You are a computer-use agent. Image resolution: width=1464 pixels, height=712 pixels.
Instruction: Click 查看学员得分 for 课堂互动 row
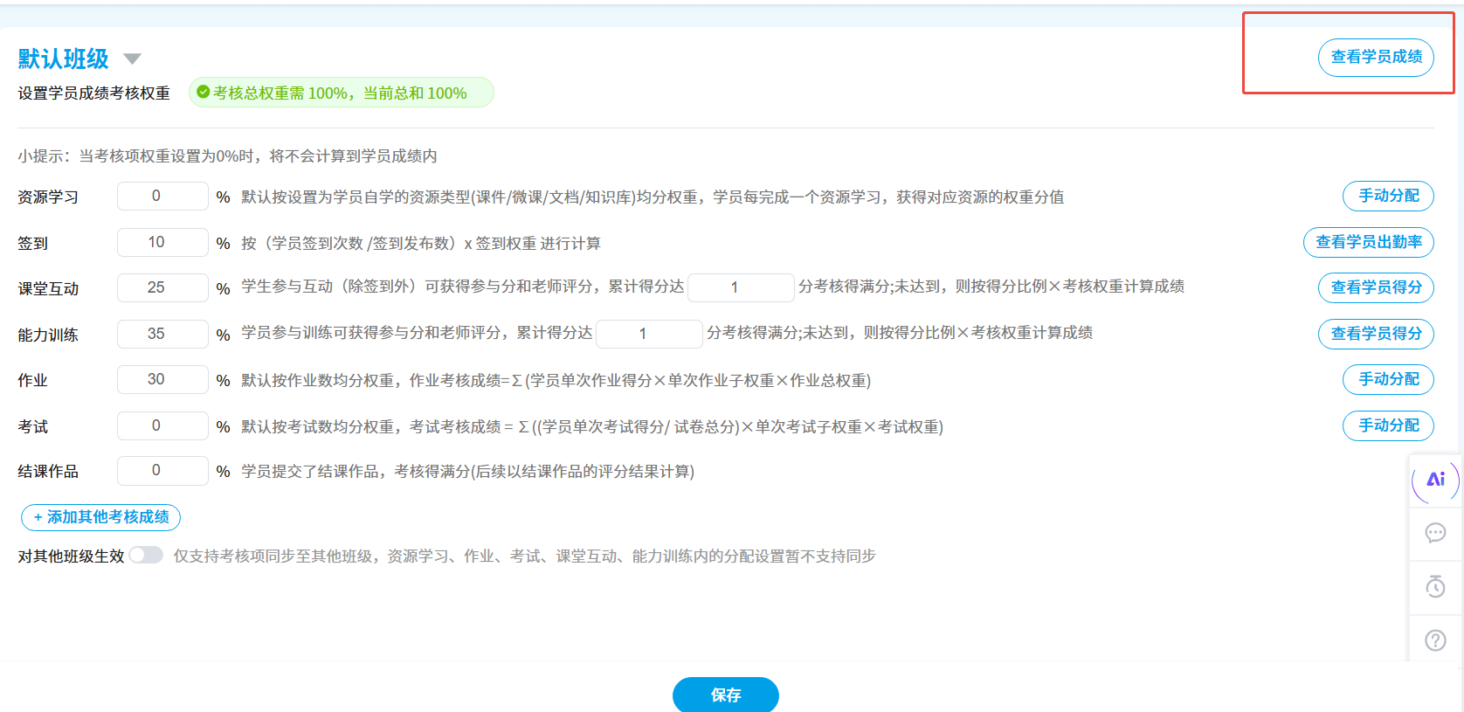pyautogui.click(x=1376, y=287)
